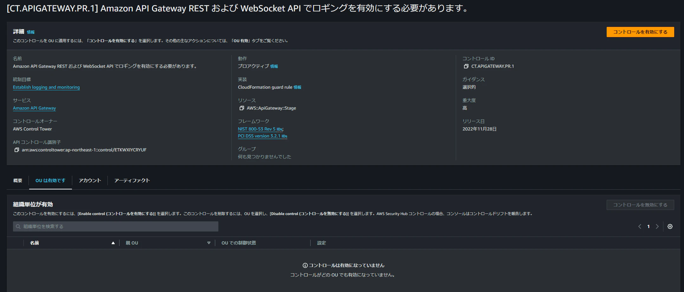Switch to the 概要 tab
The image size is (684, 292).
click(x=18, y=181)
